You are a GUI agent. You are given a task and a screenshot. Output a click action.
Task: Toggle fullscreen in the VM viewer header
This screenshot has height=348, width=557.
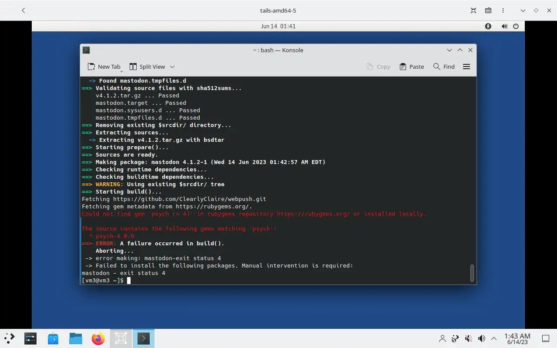(x=473, y=10)
